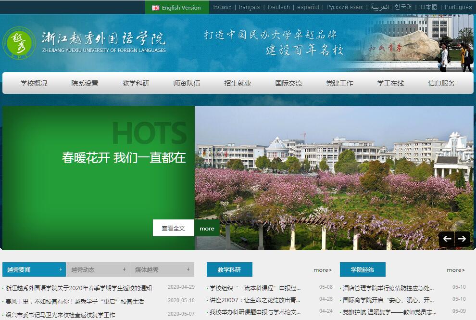476x320 pixels.
Task: Click the plus icon on 媒体越秀 tab
Action: tap(188, 269)
